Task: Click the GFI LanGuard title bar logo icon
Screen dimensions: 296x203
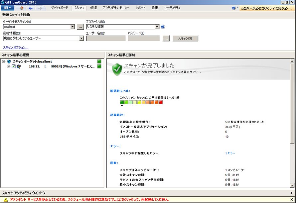Action: [2, 2]
